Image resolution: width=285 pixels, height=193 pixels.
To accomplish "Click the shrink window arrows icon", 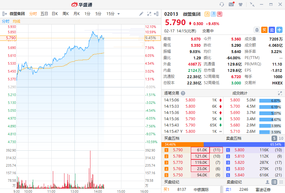I will coord(252,4).
